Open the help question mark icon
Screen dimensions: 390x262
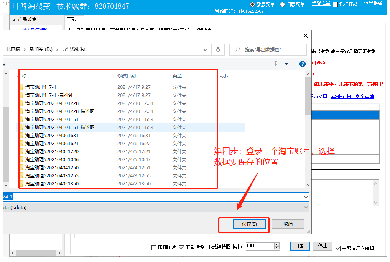click(x=303, y=64)
